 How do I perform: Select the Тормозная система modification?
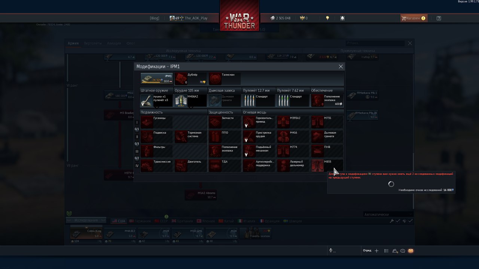point(191,137)
